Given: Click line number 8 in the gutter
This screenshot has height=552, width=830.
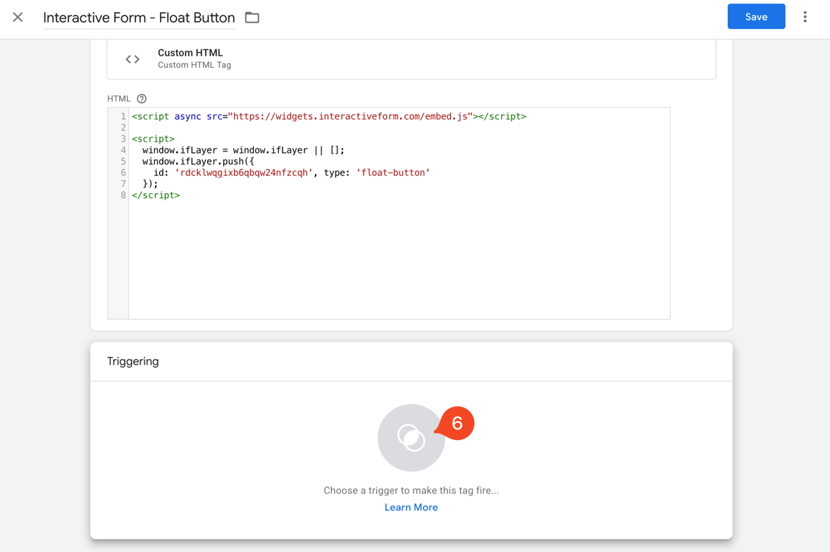Looking at the screenshot, I should pyautogui.click(x=123, y=195).
